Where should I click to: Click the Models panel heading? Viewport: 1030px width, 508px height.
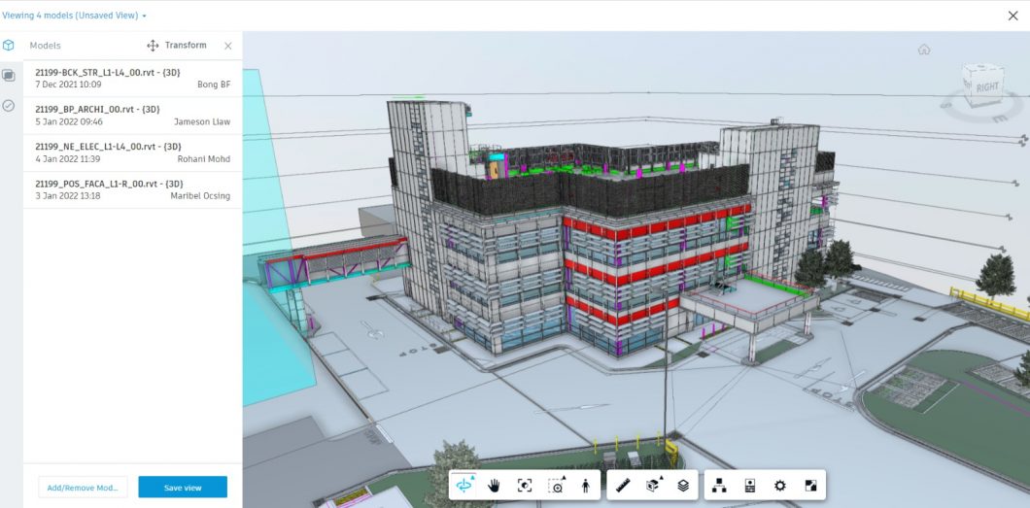pos(46,46)
